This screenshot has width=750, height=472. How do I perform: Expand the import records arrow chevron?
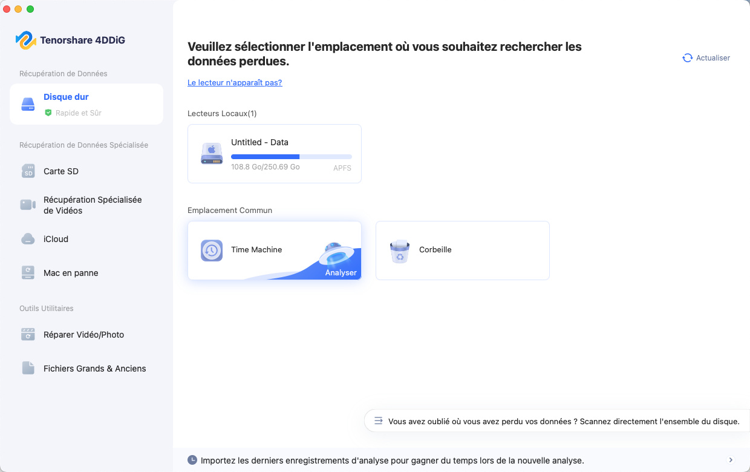pyautogui.click(x=731, y=461)
